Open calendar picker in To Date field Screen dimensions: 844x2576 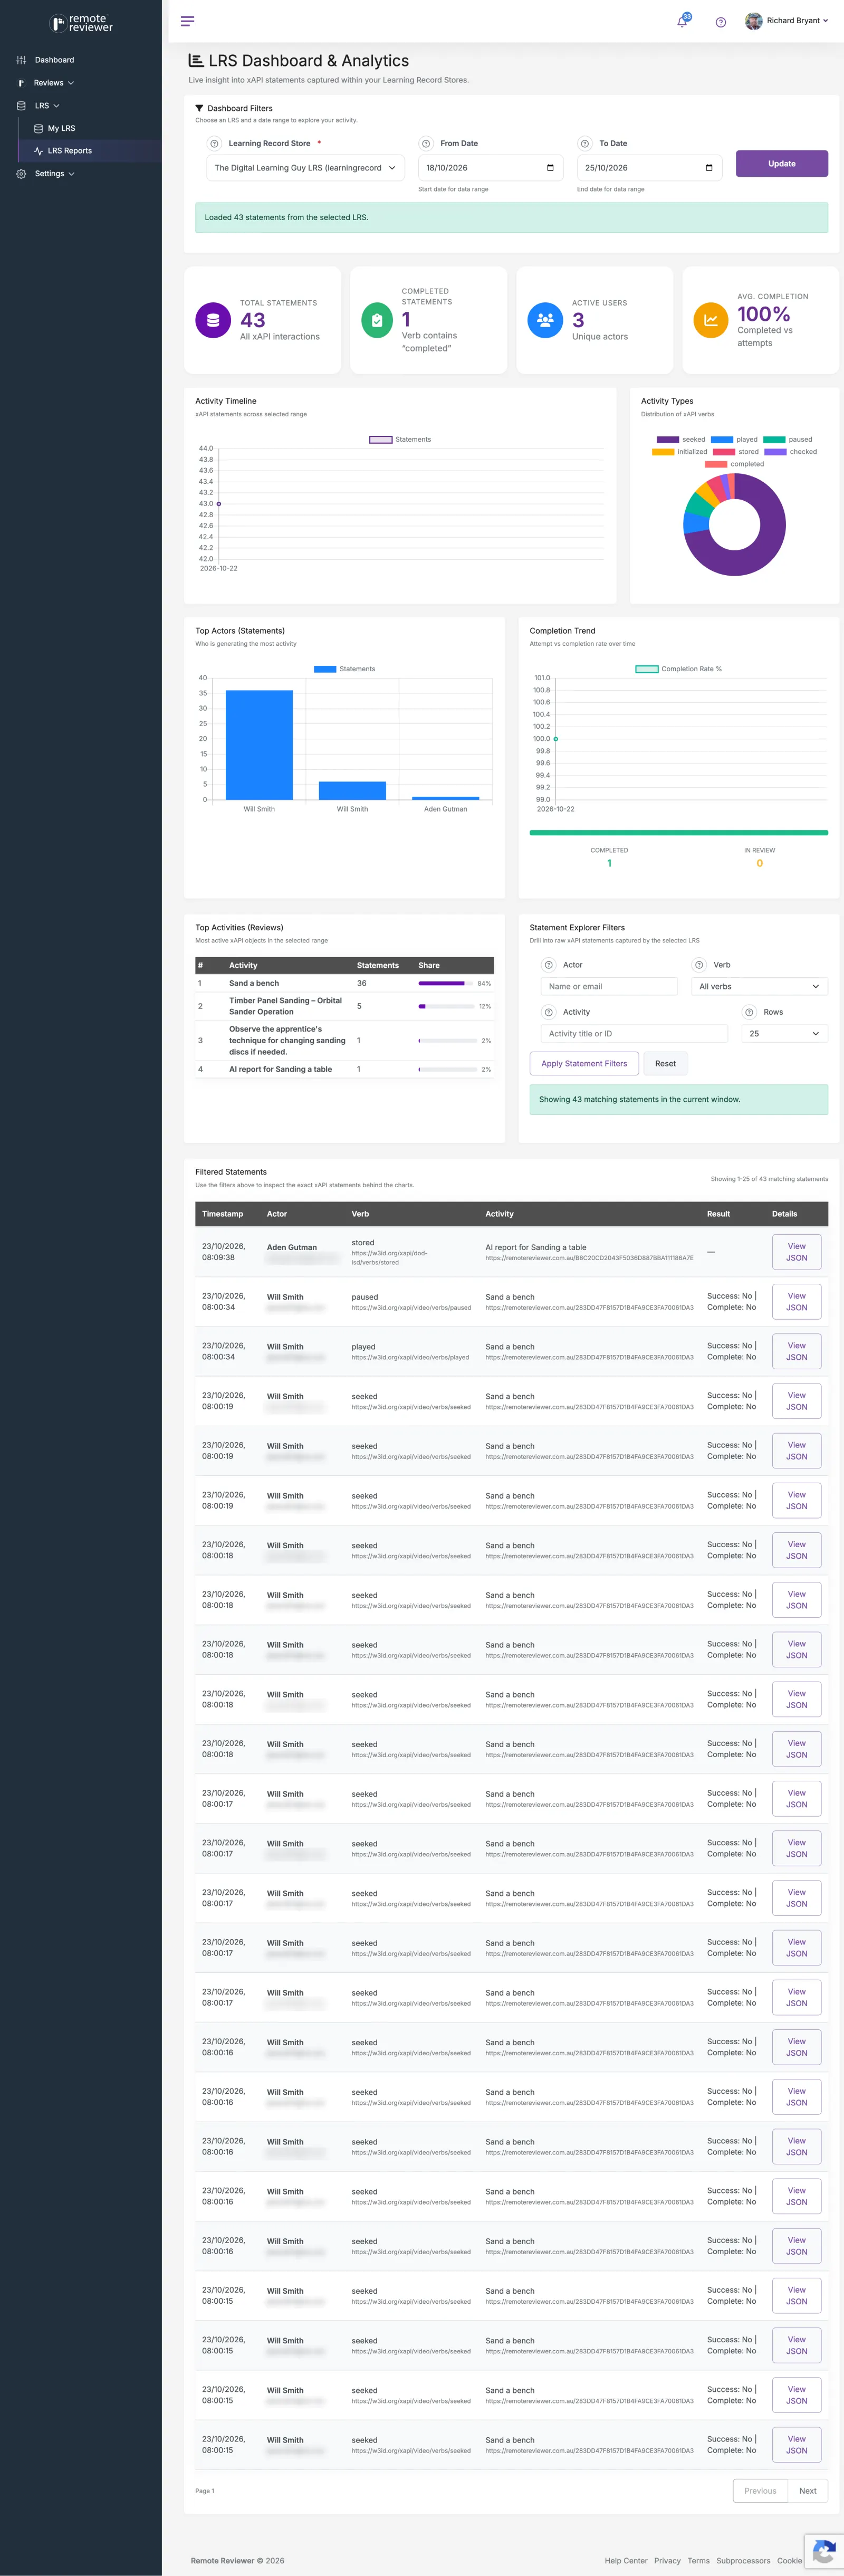[x=709, y=168]
